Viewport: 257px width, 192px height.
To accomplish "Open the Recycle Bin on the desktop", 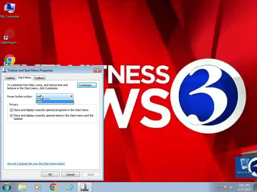I will (245, 166).
